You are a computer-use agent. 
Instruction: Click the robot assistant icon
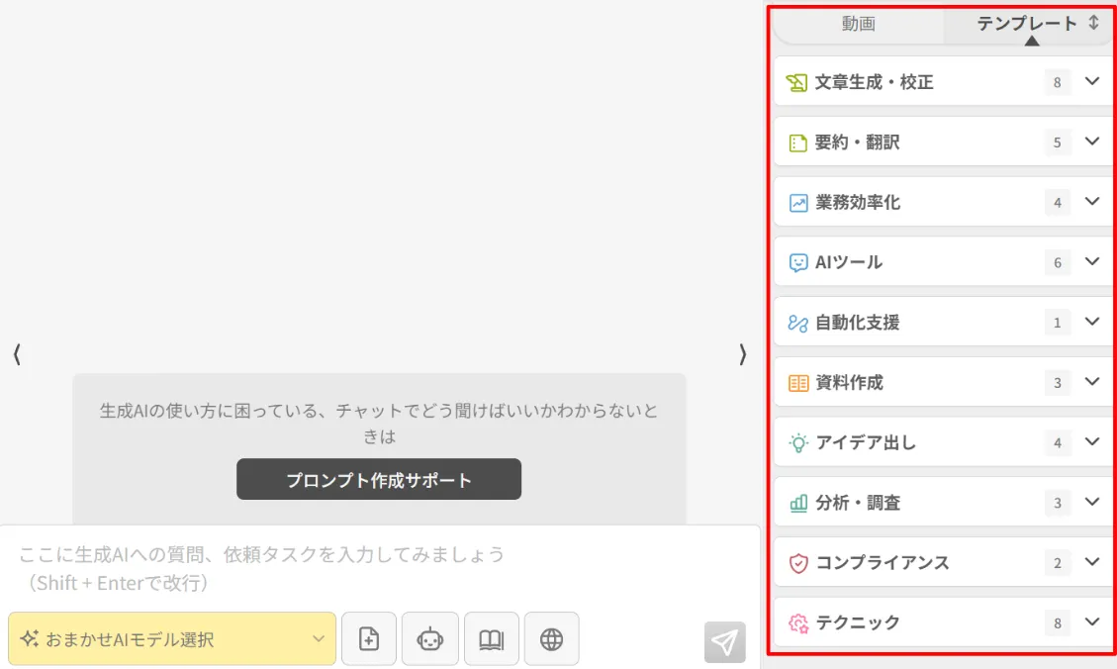pos(430,639)
